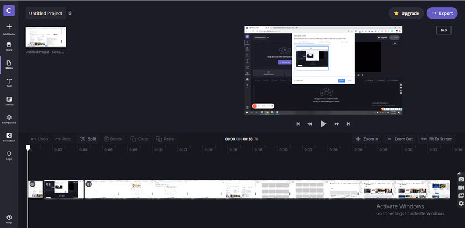Open the Clipchamp home logo
The width and height of the screenshot is (465, 228).
9,10
